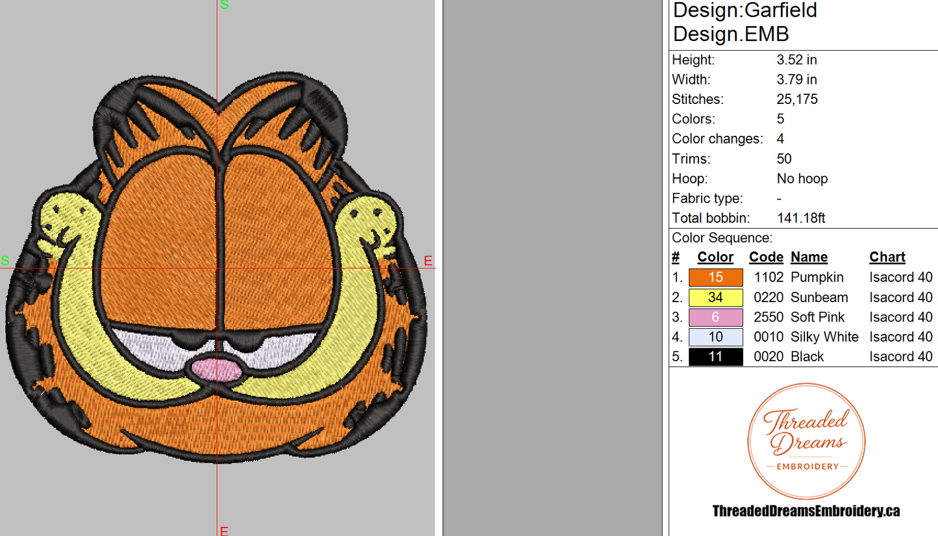Click the thread code 2550
Image resolution: width=938 pixels, height=536 pixels.
point(769,317)
